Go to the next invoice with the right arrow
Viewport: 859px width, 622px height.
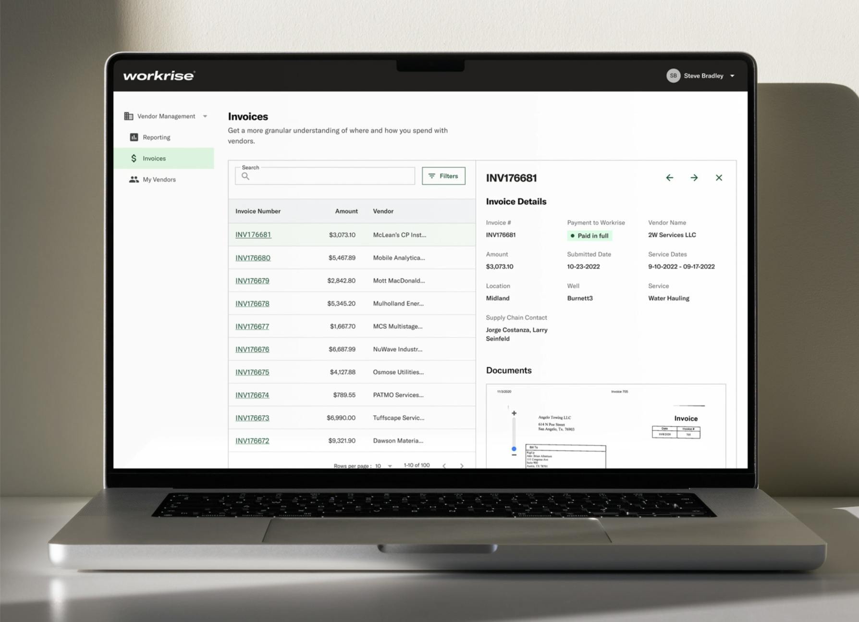coord(694,178)
